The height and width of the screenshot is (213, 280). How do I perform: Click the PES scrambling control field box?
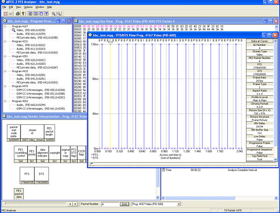click(21, 154)
